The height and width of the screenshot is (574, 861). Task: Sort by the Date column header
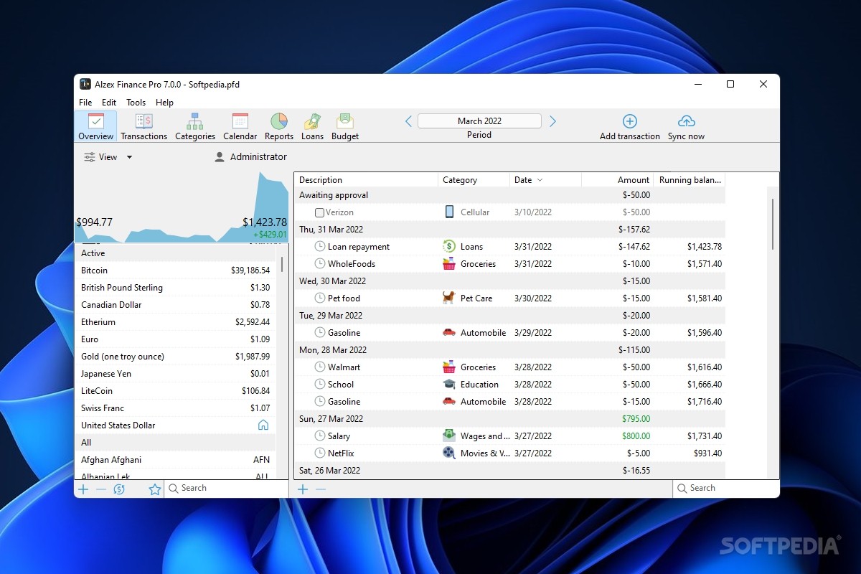coord(545,180)
